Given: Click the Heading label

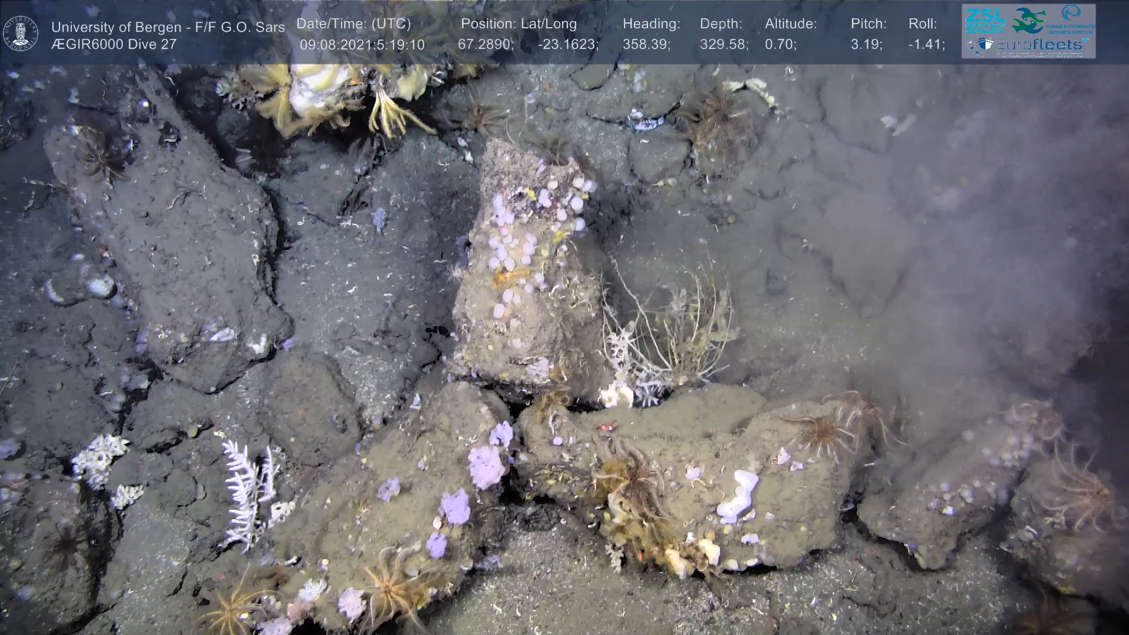Looking at the screenshot, I should pyautogui.click(x=651, y=24).
